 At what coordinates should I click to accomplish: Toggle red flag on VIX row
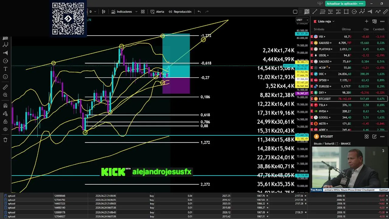[312, 36]
